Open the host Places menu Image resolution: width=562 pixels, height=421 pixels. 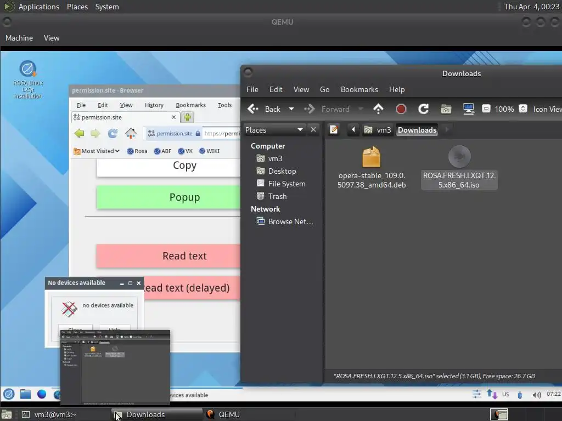77,7
